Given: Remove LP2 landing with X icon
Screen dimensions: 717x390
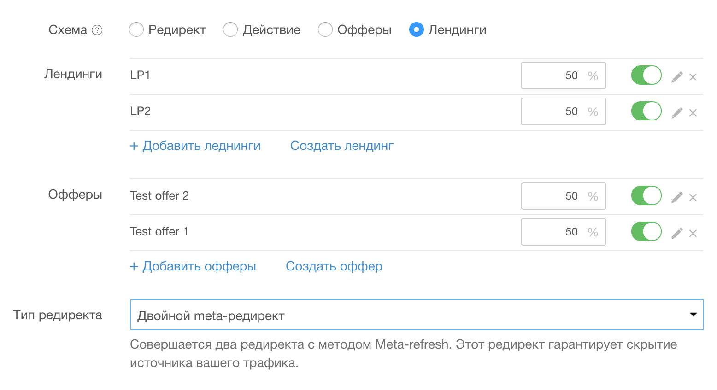Looking at the screenshot, I should (x=693, y=113).
